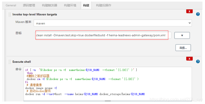
Task: Delete the Invoke top-level Maven targets step
Action: 189,11
